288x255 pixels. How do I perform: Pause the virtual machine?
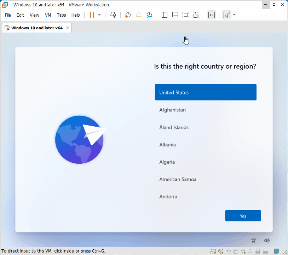click(92, 15)
